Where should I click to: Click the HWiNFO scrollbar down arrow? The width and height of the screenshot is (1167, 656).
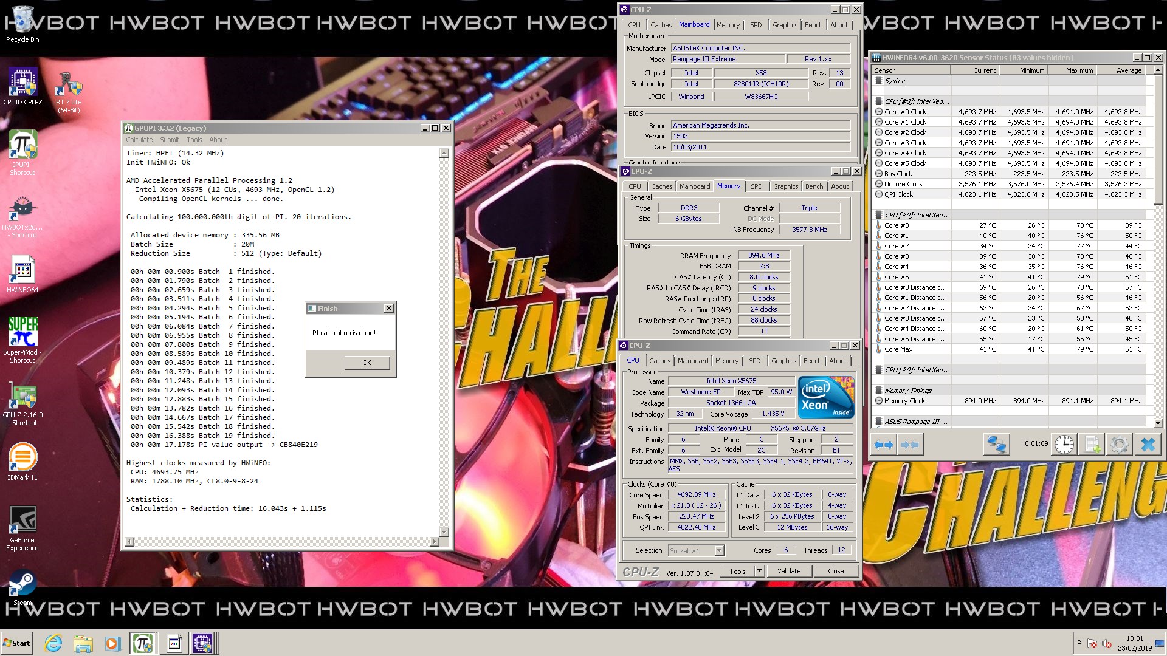coord(1158,423)
